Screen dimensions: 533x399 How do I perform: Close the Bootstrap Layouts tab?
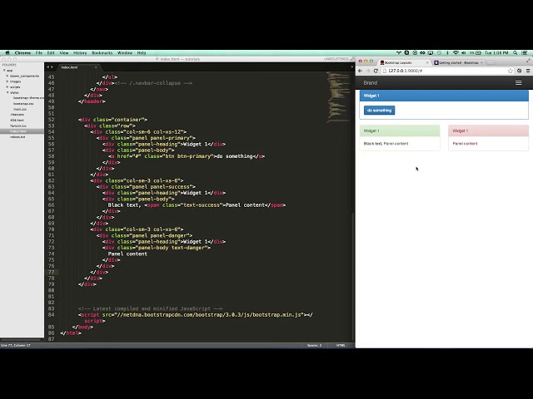(427, 63)
